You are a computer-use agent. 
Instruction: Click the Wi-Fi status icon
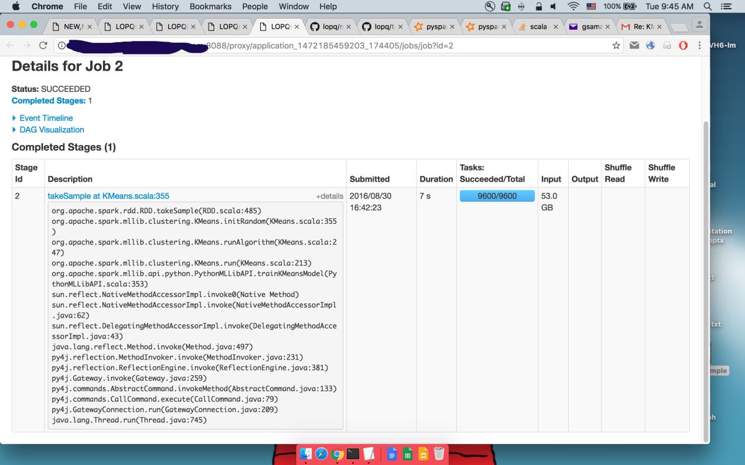coord(572,6)
